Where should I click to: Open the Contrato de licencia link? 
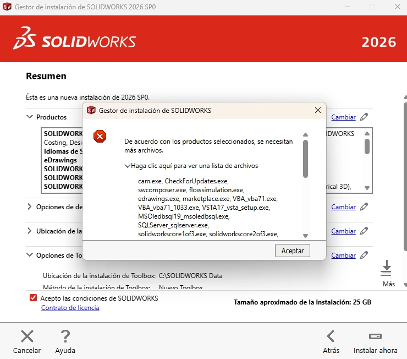tap(70, 308)
